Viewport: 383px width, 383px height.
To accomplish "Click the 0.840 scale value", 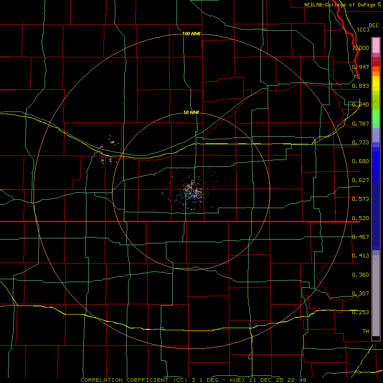I will click(360, 105).
